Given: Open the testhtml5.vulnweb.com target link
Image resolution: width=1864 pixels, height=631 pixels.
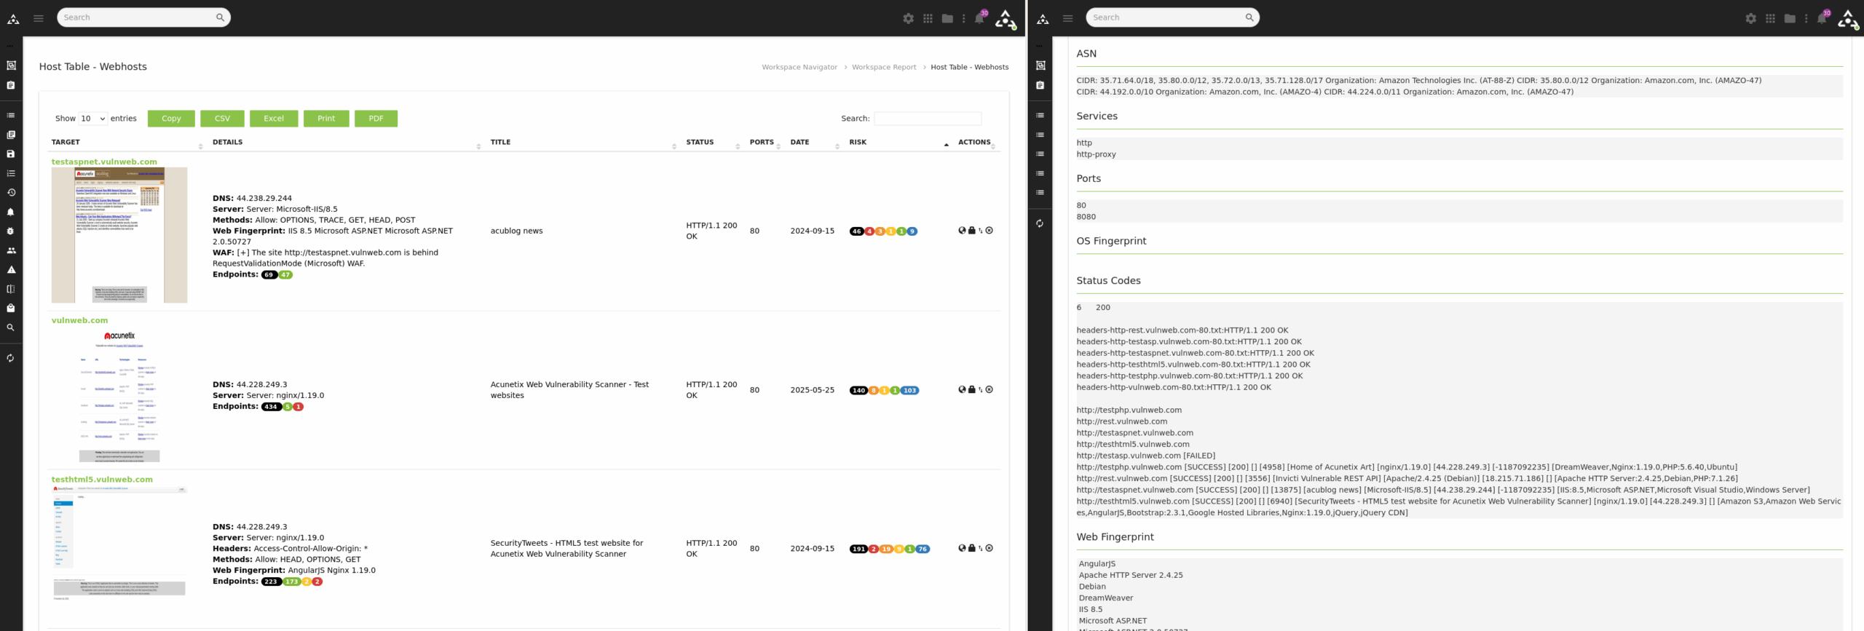Looking at the screenshot, I should [x=102, y=479].
